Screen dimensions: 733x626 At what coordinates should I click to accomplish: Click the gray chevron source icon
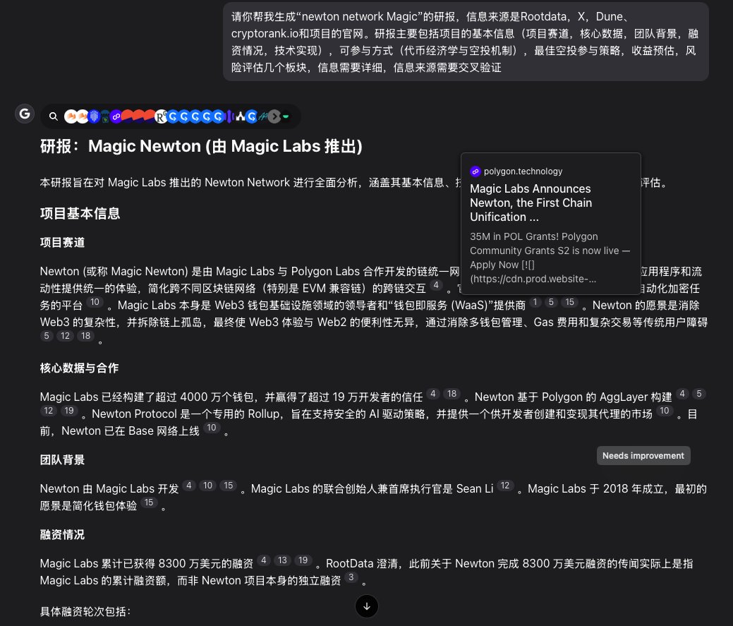[274, 116]
